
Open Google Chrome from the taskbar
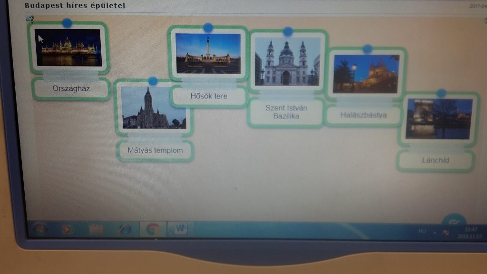pos(153,229)
